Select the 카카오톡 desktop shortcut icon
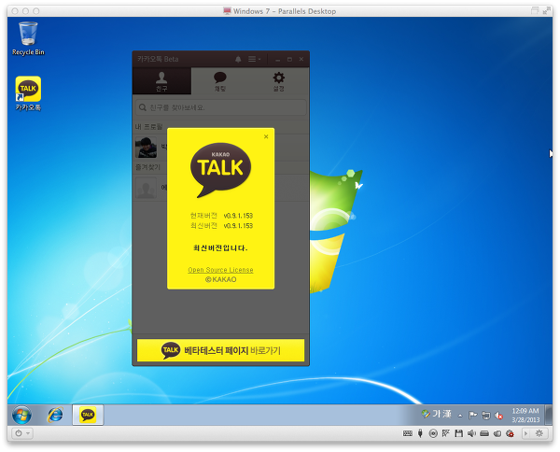Screen dimensions: 560x452 tap(28, 93)
